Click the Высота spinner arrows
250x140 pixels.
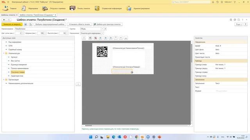[x=67, y=33]
